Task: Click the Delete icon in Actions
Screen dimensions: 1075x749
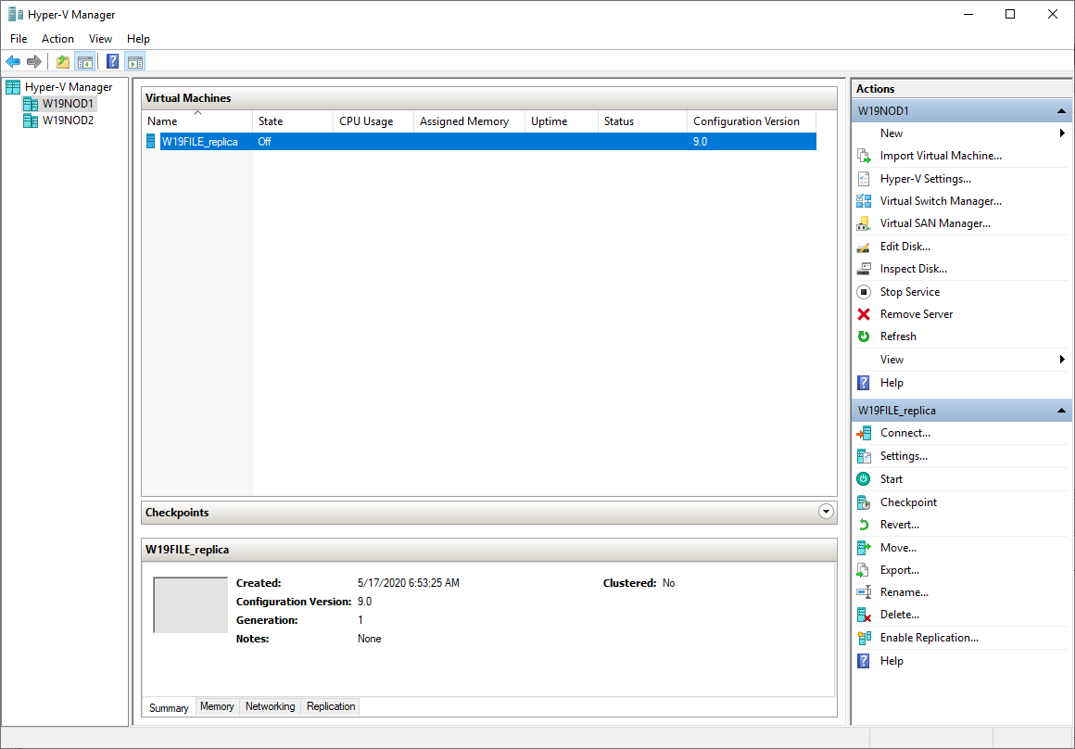Action: [x=864, y=615]
